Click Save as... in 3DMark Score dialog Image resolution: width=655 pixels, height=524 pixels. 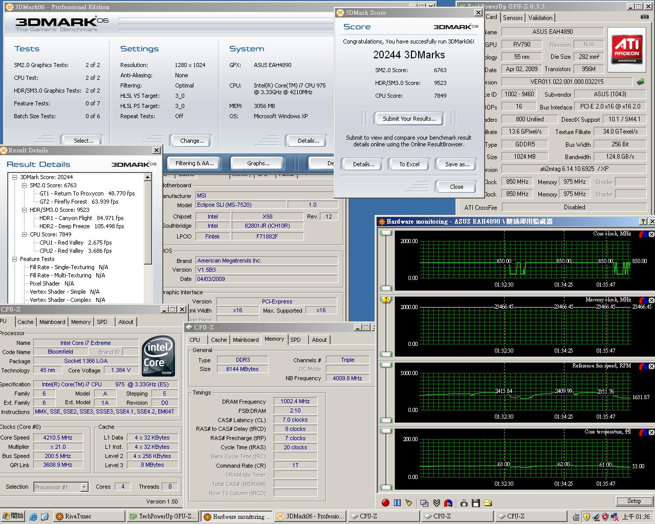(457, 164)
